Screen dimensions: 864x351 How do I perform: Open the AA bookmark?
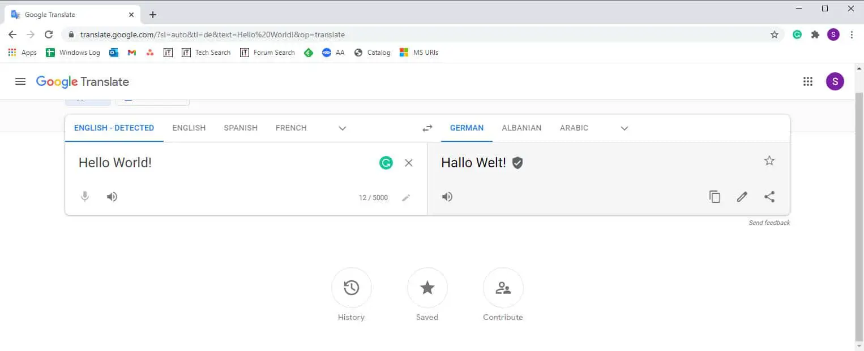[x=333, y=53]
